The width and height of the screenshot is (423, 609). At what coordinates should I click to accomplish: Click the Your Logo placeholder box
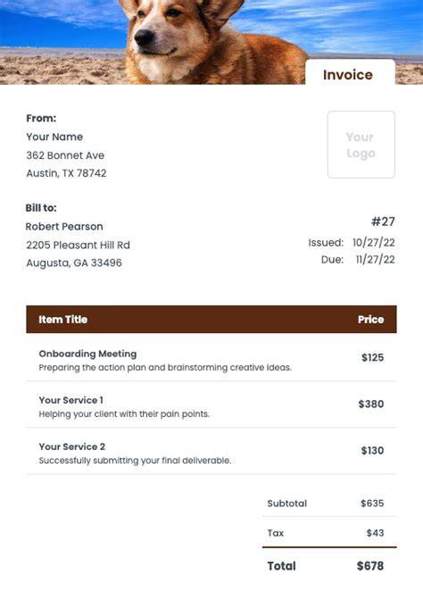click(x=361, y=145)
